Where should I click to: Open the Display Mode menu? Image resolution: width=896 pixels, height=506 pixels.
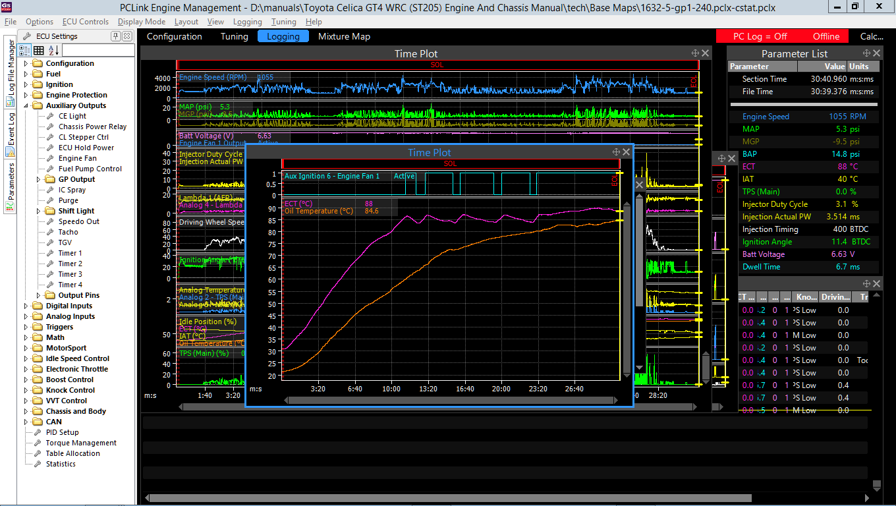[142, 22]
